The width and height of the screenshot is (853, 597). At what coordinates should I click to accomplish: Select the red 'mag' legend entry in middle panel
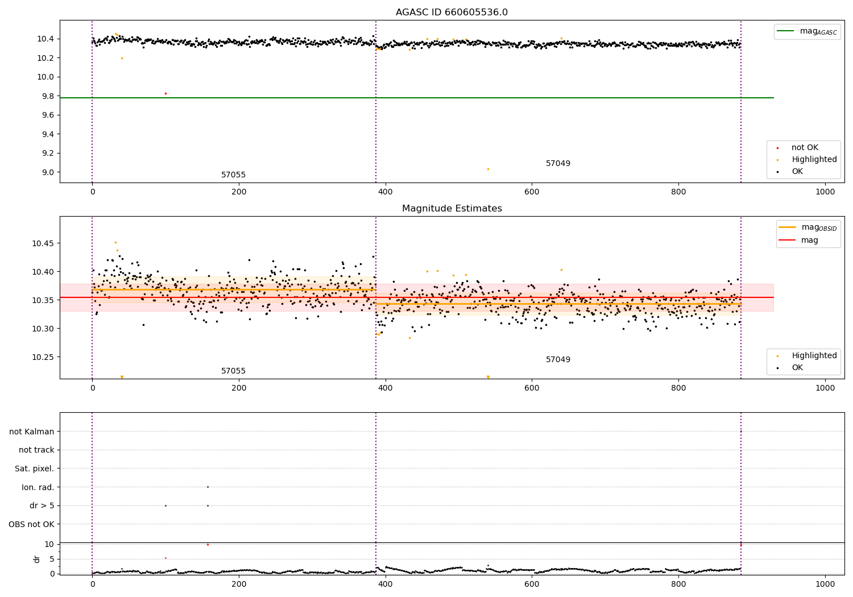click(799, 241)
